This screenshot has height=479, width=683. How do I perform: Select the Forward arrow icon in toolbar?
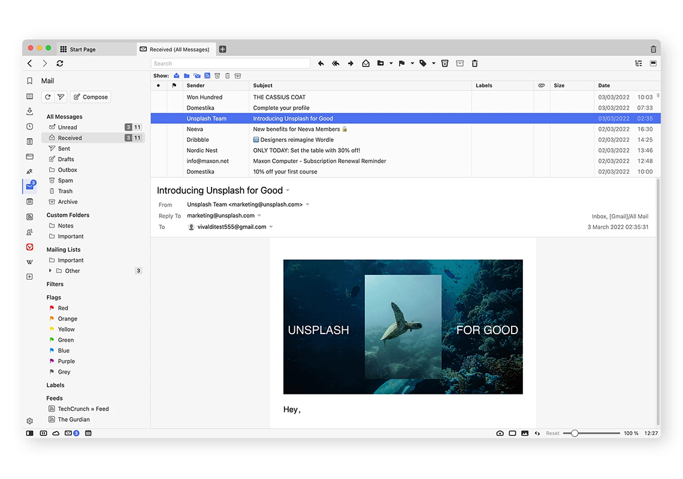350,63
